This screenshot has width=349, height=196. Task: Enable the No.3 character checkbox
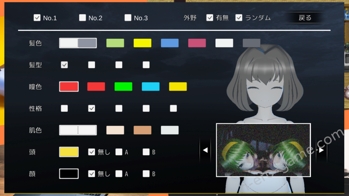point(128,17)
